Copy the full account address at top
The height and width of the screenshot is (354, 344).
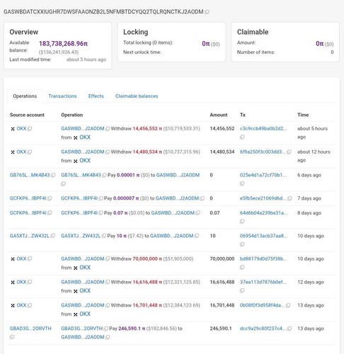pos(207,12)
